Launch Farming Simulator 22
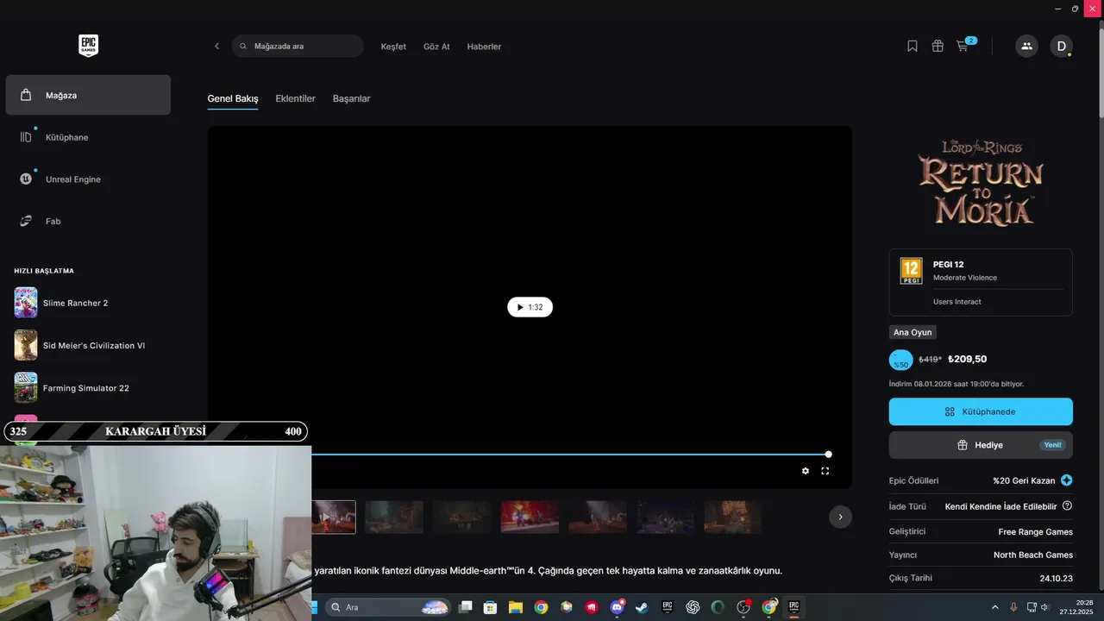The image size is (1104, 621). (88, 388)
